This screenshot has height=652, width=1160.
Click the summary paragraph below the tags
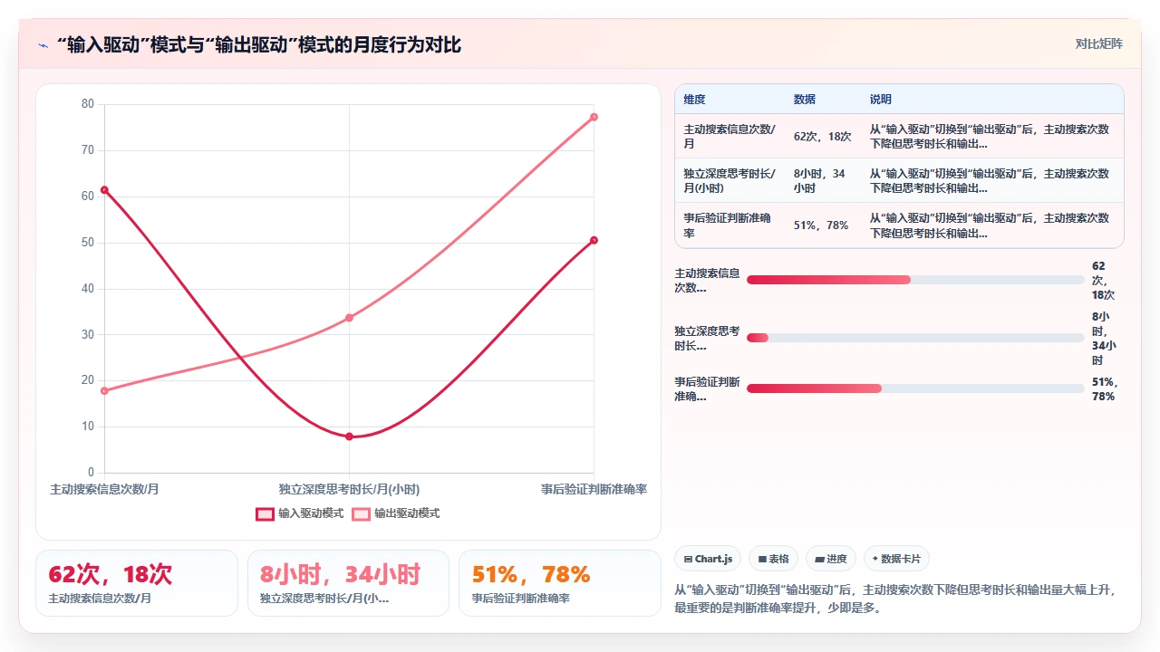click(898, 599)
